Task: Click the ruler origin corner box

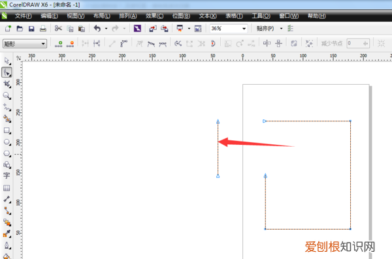Action: [18, 58]
